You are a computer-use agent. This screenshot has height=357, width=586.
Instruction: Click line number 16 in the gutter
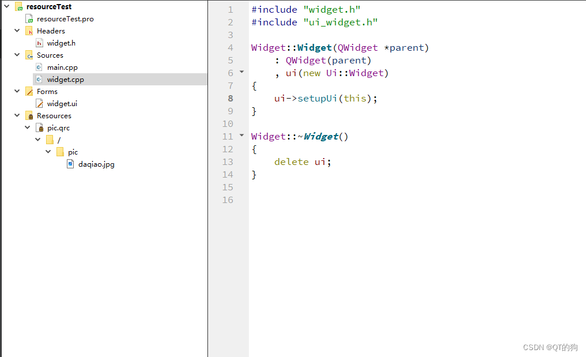[228, 200]
